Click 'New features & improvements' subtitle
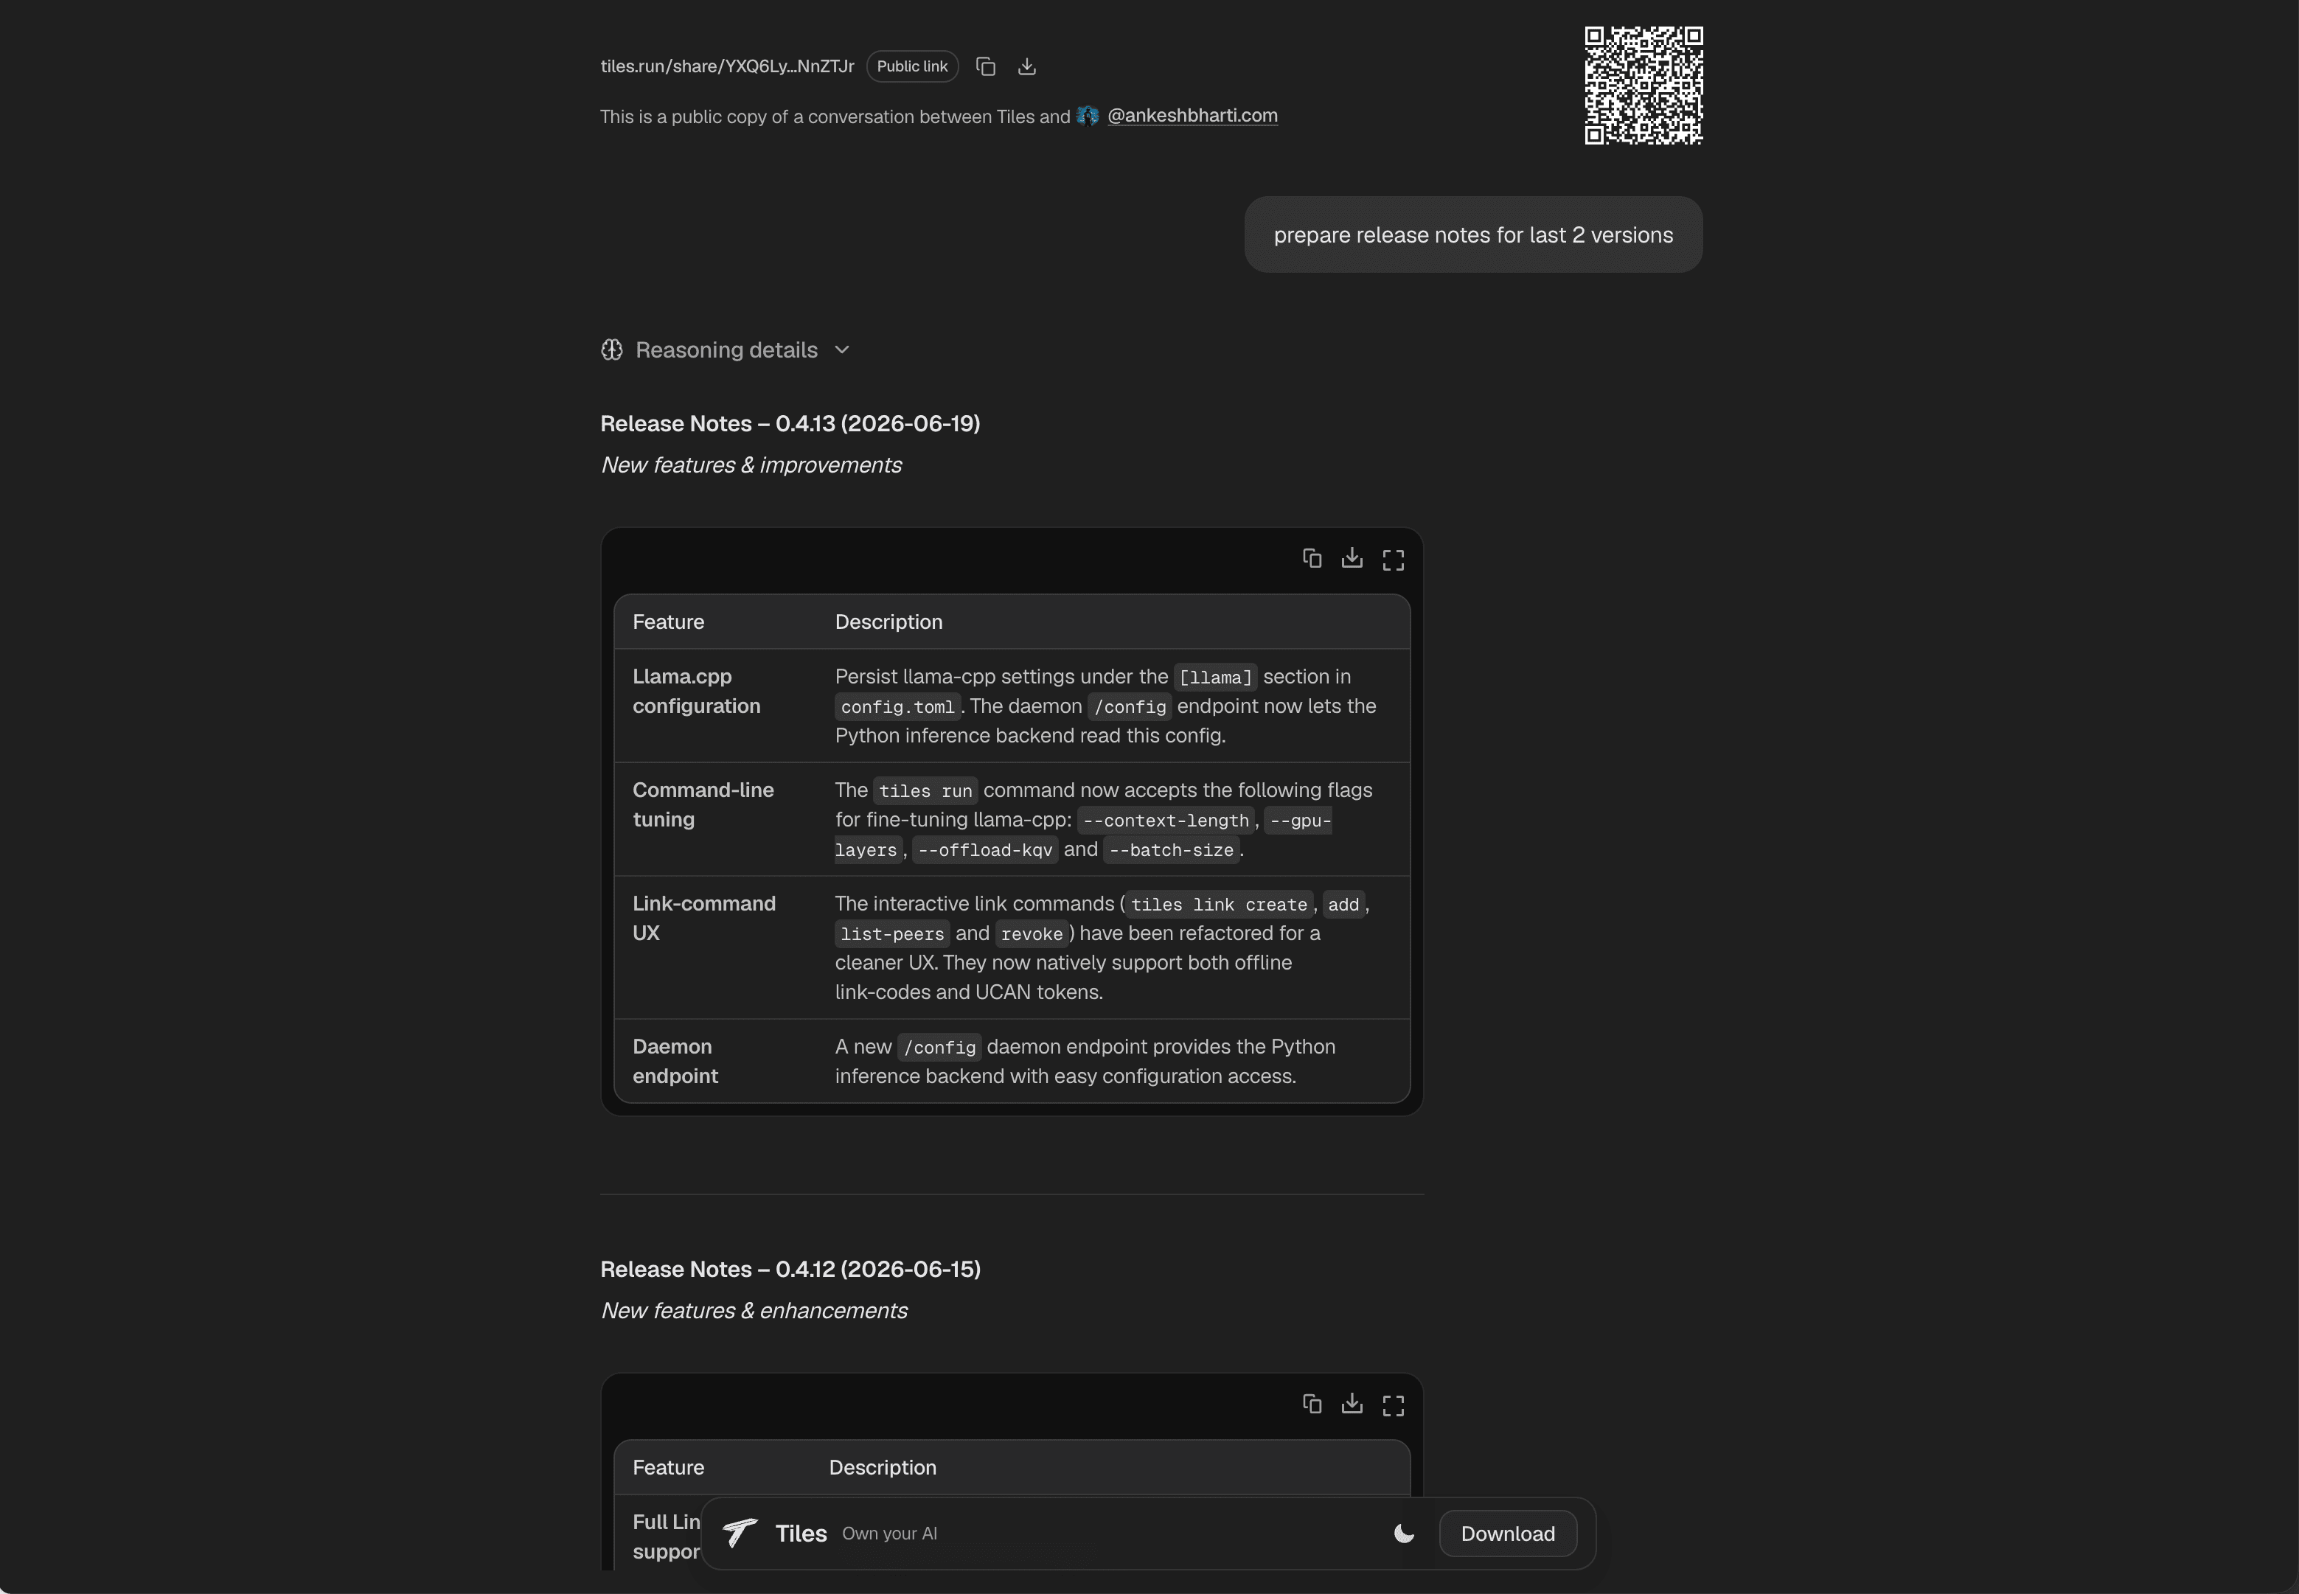 click(x=751, y=465)
